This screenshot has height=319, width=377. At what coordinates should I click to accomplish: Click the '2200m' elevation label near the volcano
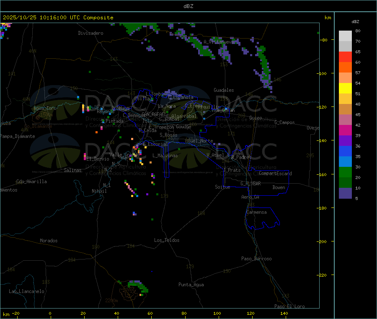(x=111, y=301)
